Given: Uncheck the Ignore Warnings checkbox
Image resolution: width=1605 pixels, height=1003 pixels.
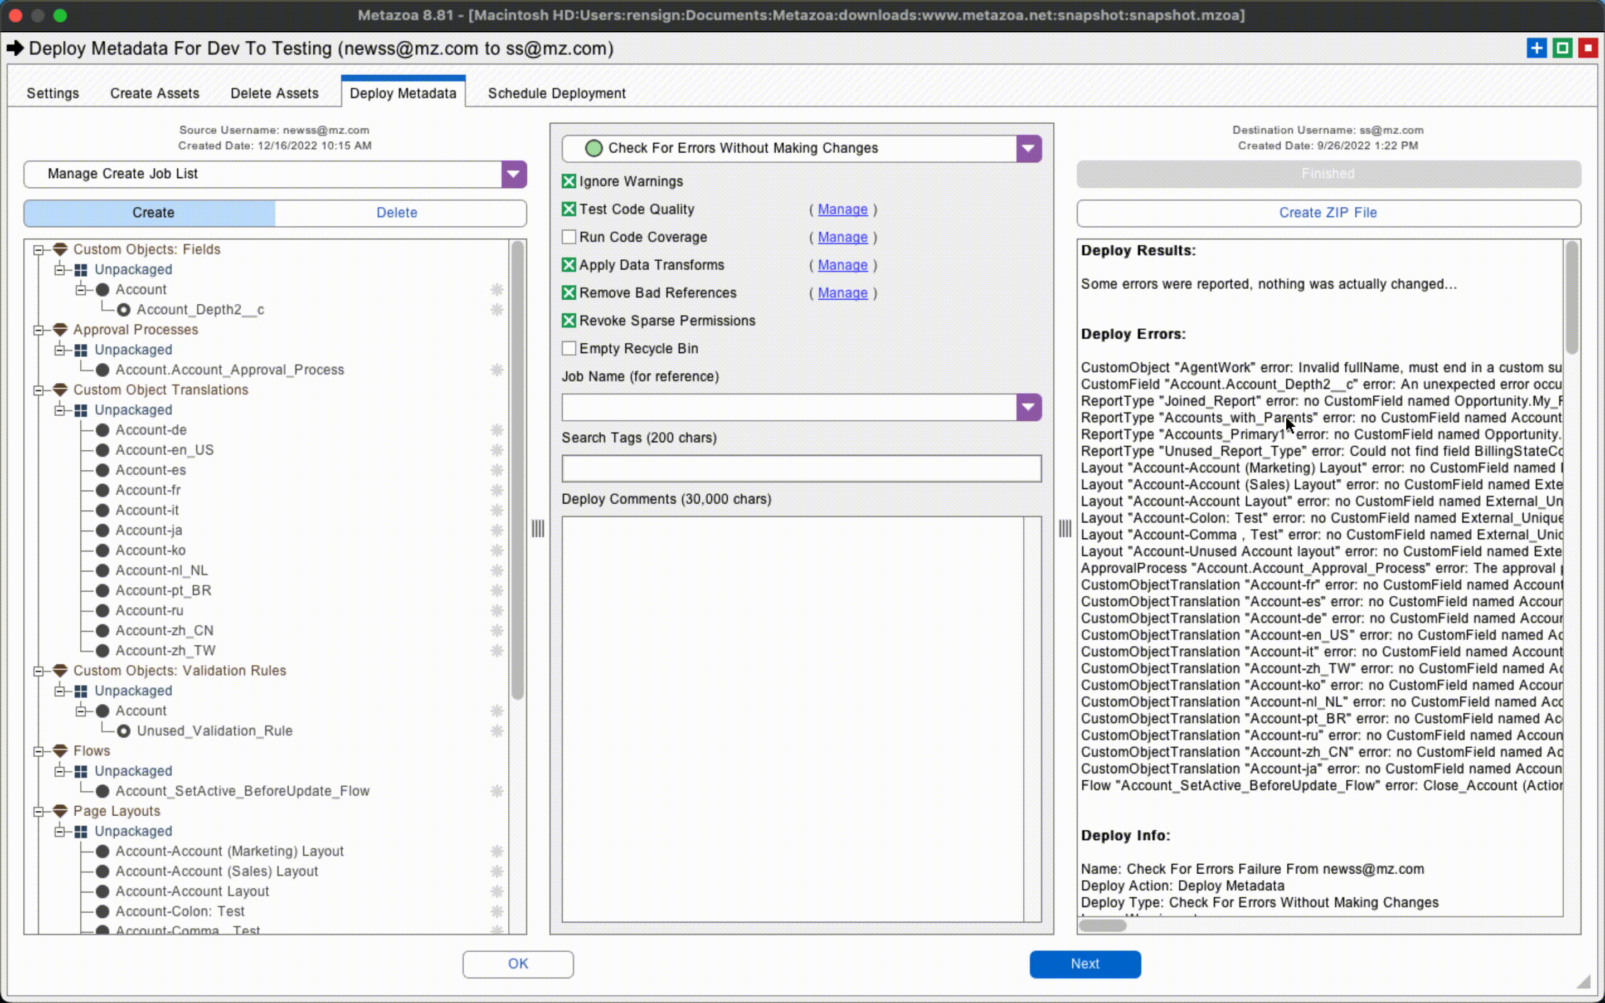Looking at the screenshot, I should (x=569, y=181).
